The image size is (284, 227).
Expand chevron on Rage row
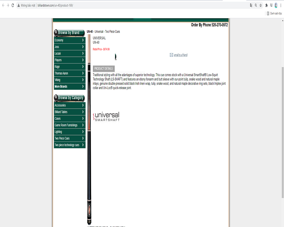(x=83, y=67)
